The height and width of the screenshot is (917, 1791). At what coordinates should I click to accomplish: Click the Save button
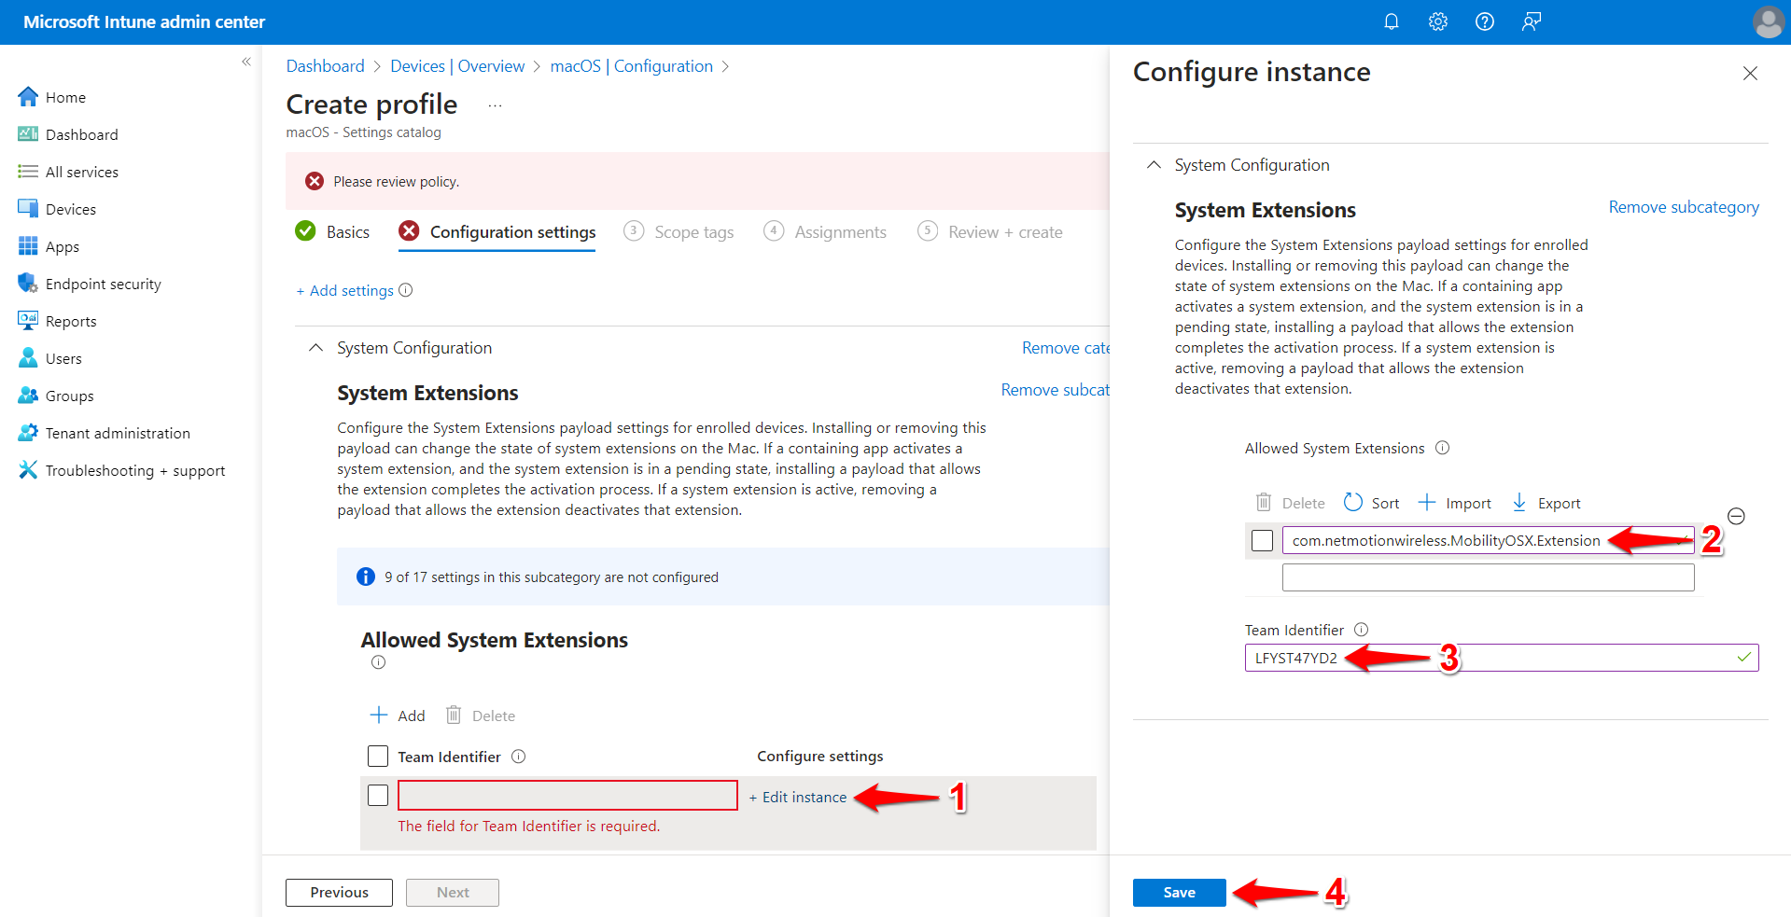(x=1179, y=893)
